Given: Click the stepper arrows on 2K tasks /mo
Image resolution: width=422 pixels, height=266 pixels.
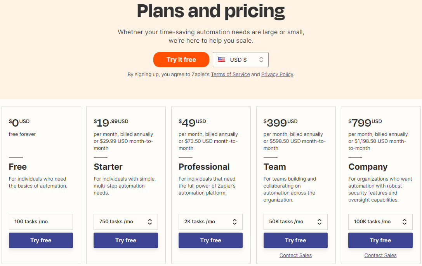Looking at the screenshot, I should point(235,222).
